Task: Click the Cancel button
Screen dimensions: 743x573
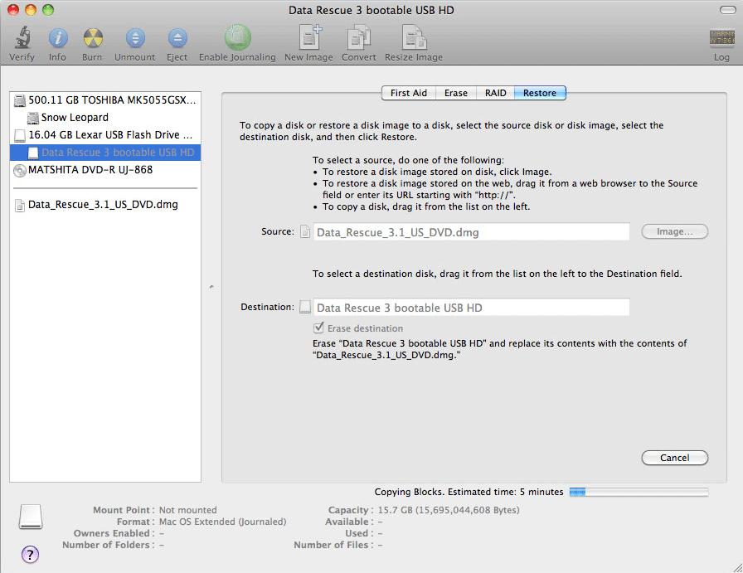Action: coord(674,457)
